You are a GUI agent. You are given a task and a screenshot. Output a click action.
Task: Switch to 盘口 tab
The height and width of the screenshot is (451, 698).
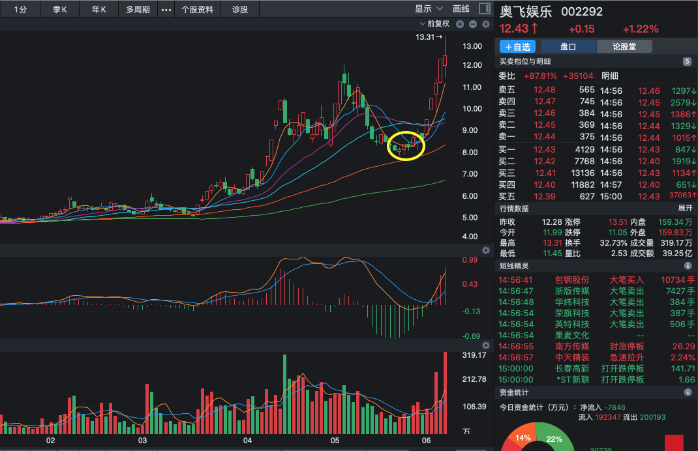tap(568, 47)
